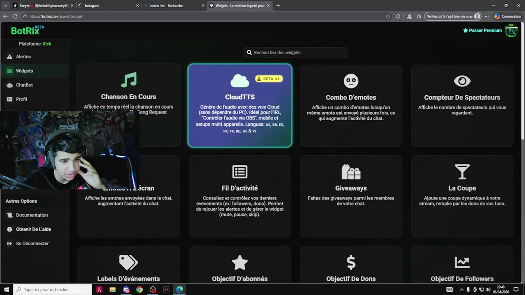
Task: Click the Objectif De Dons dollar icon
Action: (x=351, y=262)
